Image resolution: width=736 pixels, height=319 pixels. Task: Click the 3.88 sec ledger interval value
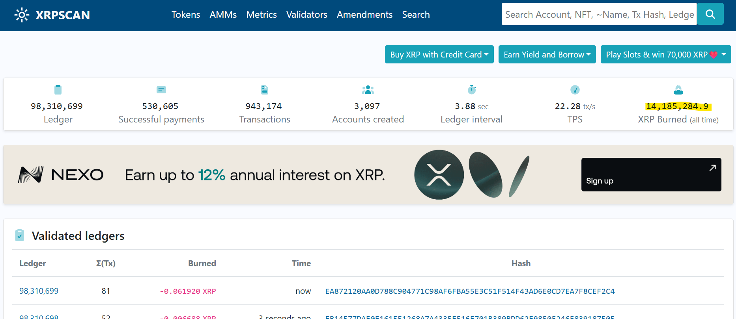point(472,106)
